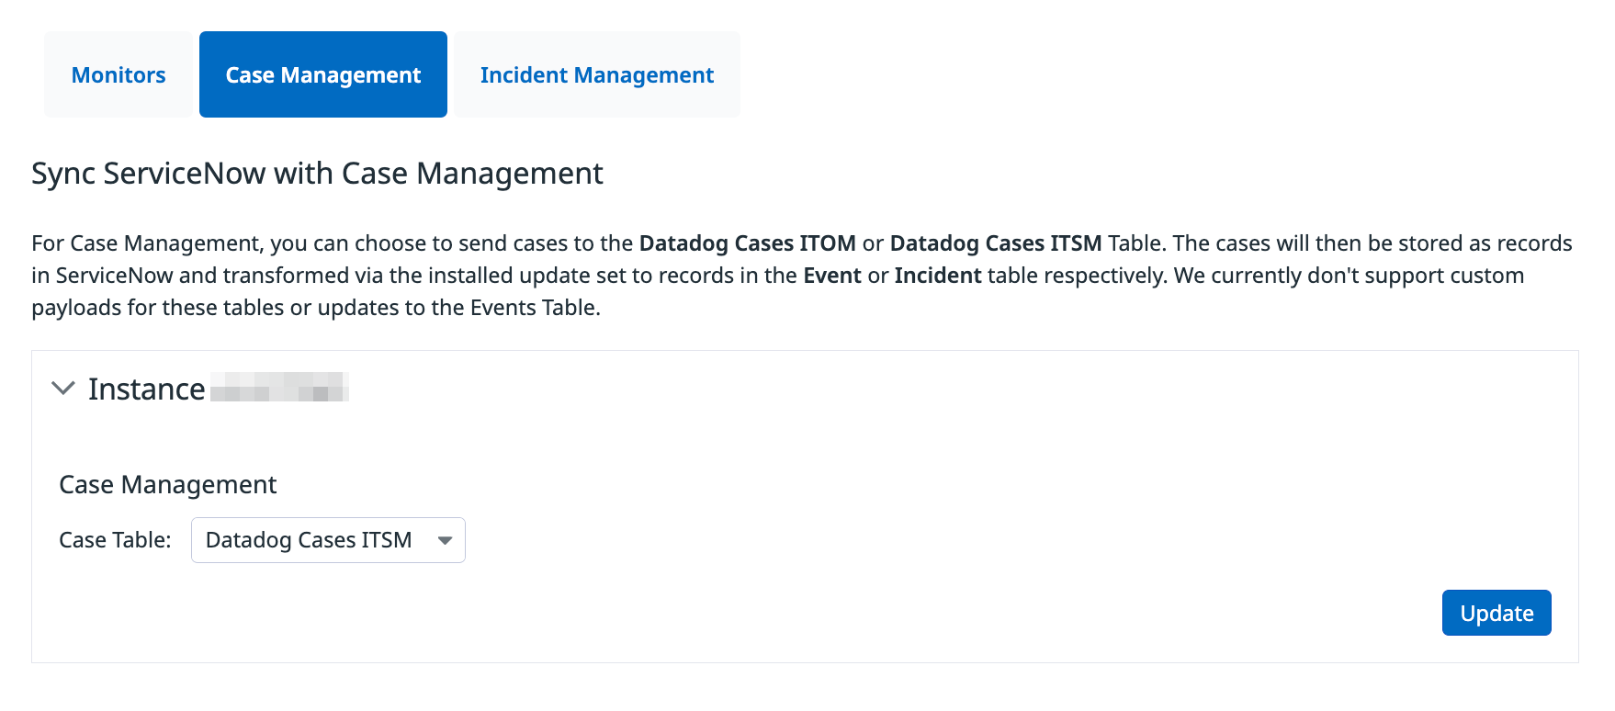Click the Case Table dropdown arrow
The image size is (1615, 711).
coord(445,540)
